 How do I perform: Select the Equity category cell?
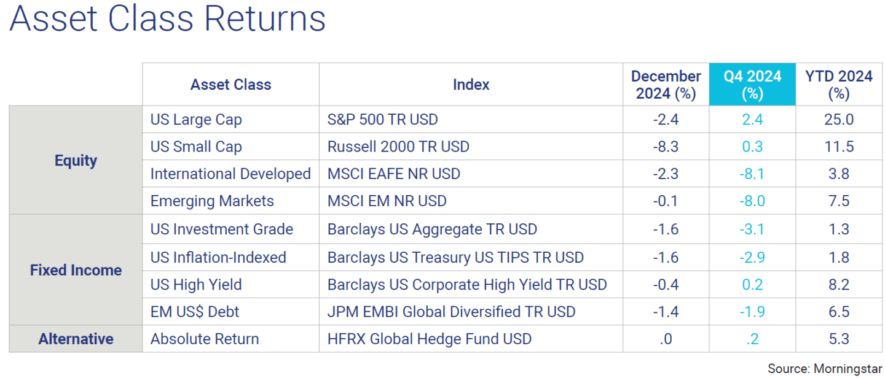coord(76,160)
